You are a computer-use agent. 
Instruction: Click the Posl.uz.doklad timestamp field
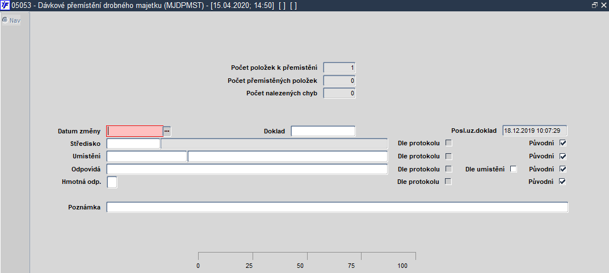[x=535, y=131]
